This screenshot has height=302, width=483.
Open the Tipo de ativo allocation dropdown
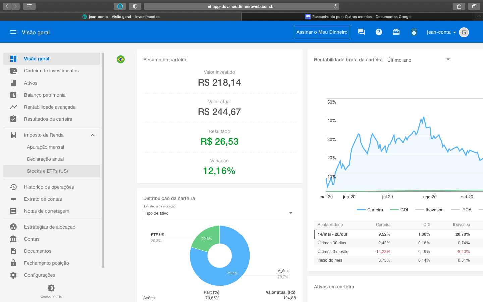pos(219,213)
